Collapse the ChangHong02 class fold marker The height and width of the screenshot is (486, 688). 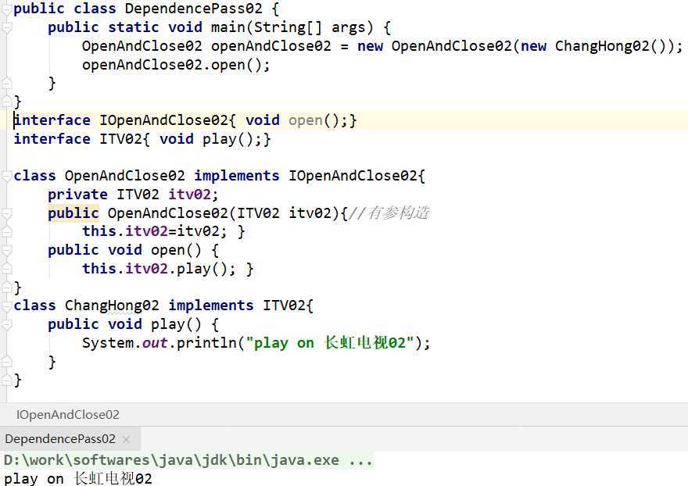coord(6,306)
